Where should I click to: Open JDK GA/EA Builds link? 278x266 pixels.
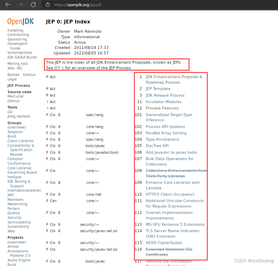(22, 57)
